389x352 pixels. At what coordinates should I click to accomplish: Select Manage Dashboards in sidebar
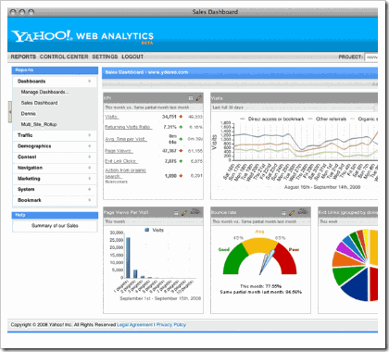click(45, 92)
